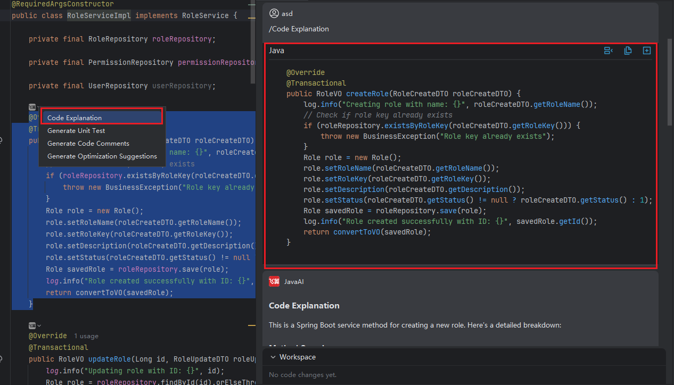Click the user avatar icon beside asd
Image resolution: width=674 pixels, height=385 pixels.
pyautogui.click(x=274, y=13)
